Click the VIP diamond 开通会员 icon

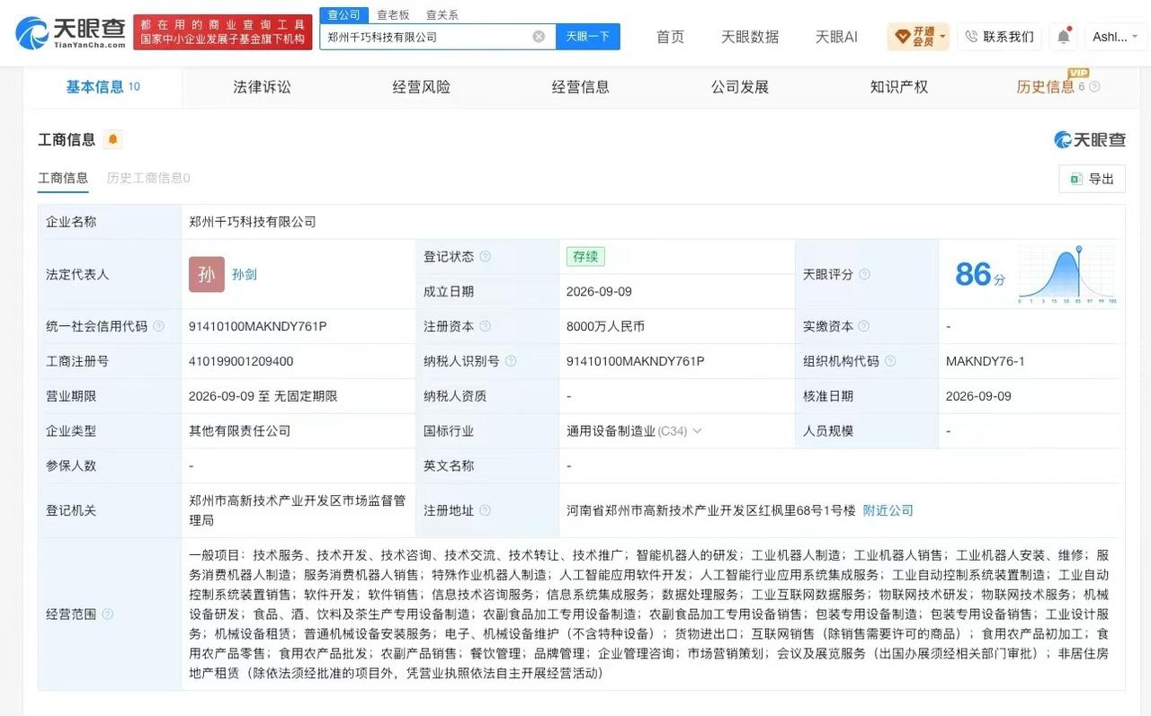pos(902,37)
